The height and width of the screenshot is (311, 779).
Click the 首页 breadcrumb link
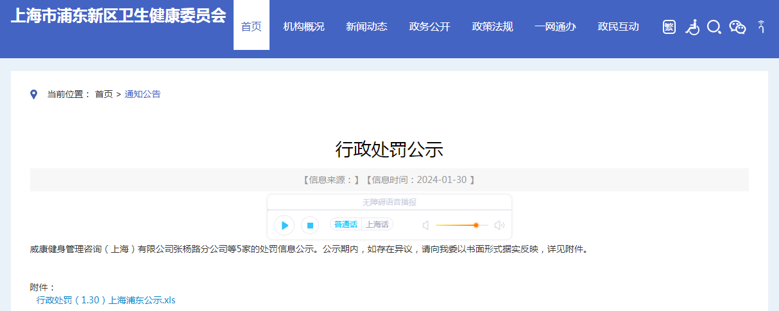[103, 94]
